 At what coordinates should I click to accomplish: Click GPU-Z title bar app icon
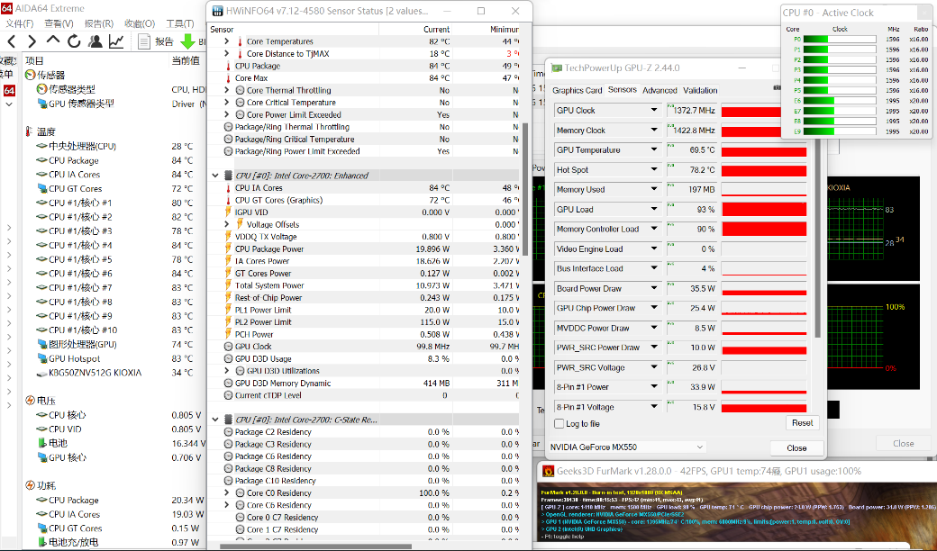(x=557, y=68)
